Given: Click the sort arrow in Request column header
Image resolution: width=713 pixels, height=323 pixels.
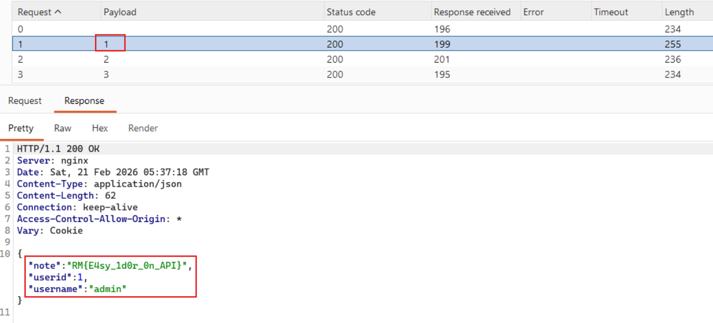Looking at the screenshot, I should click(x=58, y=12).
